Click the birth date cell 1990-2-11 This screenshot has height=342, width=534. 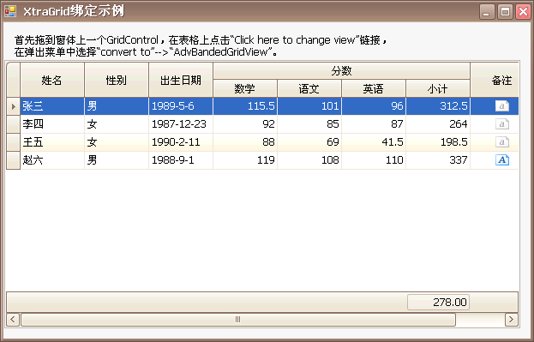(181, 142)
